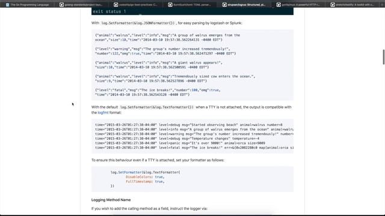Click the inline code log.SetFormatter(&log.JSONFormatter{})
Screen dimensions: 385x216
click(138, 23)
